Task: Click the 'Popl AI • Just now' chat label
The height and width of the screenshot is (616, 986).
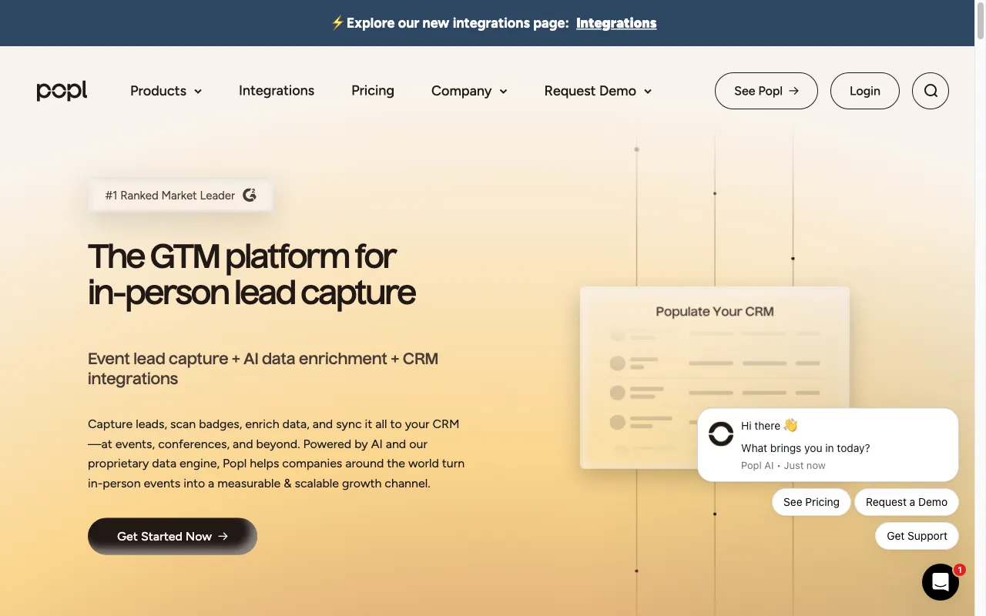Action: 783,465
